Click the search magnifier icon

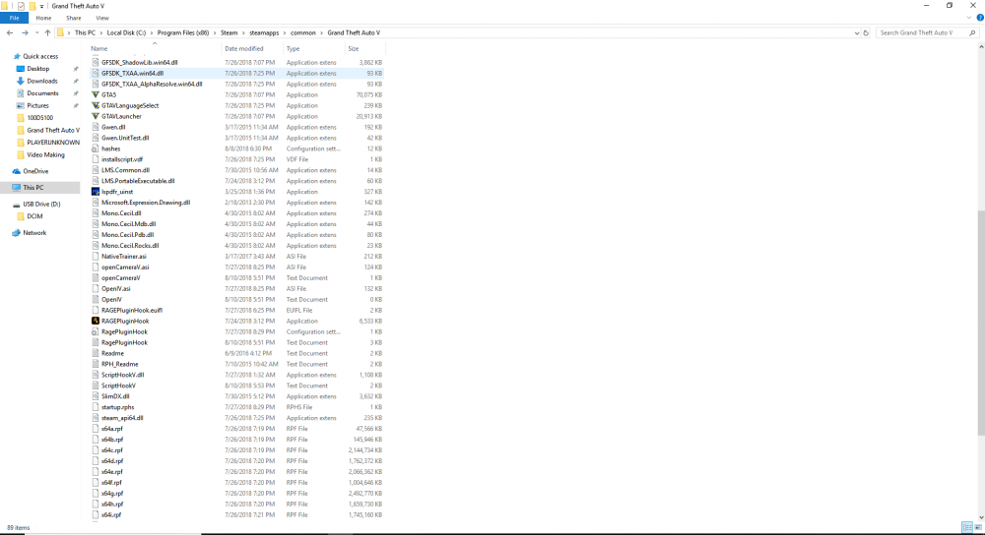click(x=972, y=32)
